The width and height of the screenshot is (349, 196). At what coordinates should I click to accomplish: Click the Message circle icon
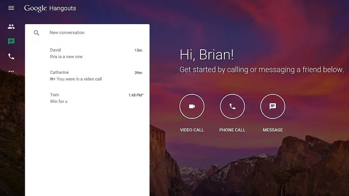point(273,106)
